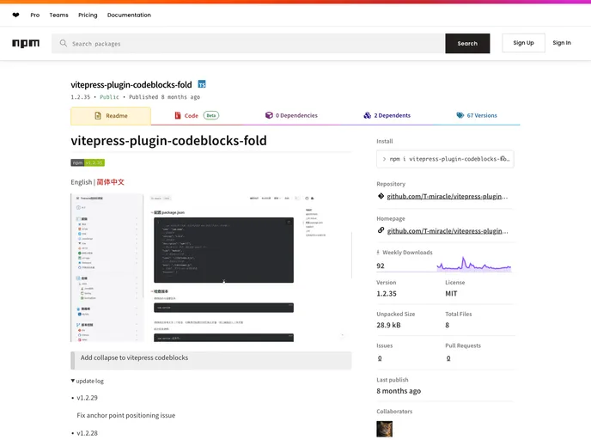The width and height of the screenshot is (591, 440).
Task: Open the Readme tab
Action: [x=111, y=116]
